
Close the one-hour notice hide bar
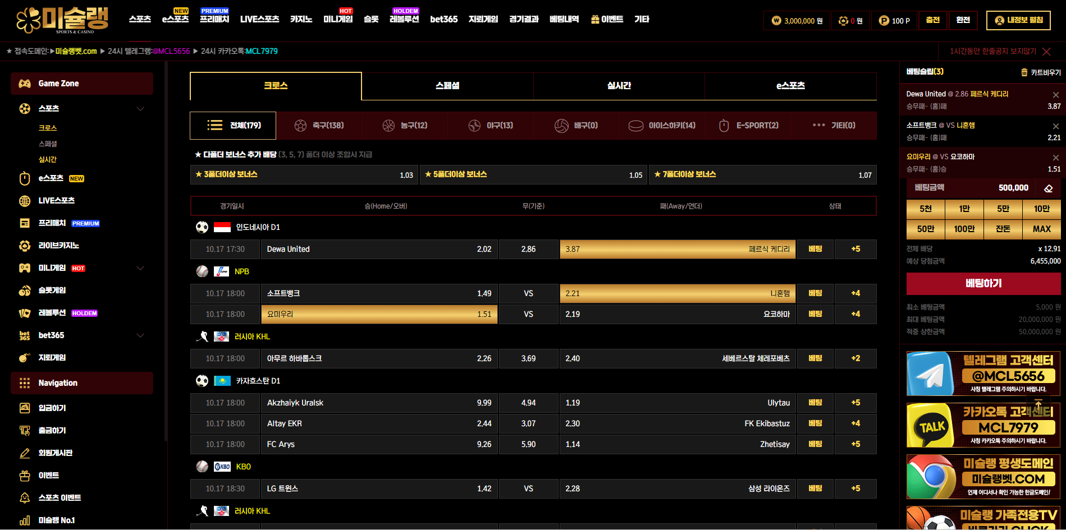tap(1046, 52)
